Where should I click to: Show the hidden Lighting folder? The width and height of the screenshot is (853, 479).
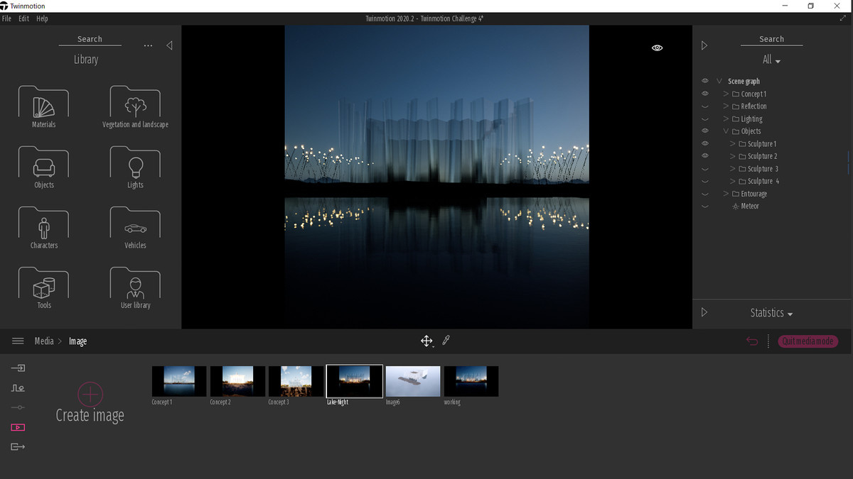(x=705, y=119)
